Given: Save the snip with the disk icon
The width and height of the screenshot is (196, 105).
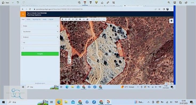Looking at the screenshot, I should 175,2.
